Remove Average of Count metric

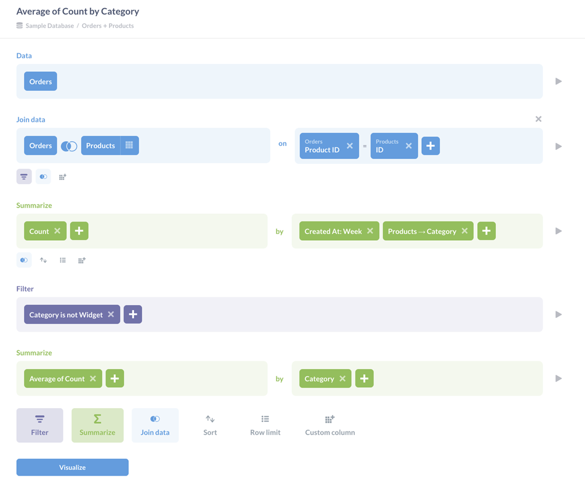point(93,378)
